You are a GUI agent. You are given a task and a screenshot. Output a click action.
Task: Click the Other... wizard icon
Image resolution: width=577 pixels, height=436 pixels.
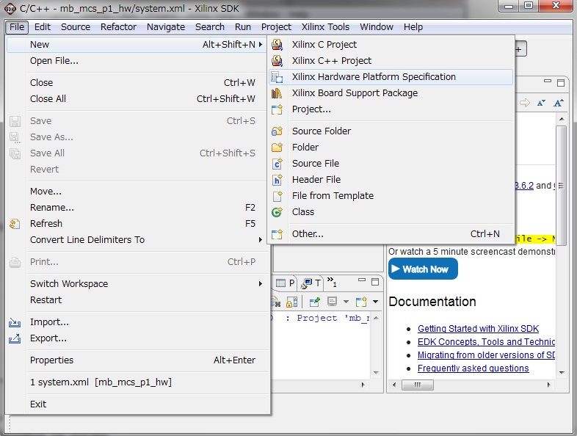277,234
